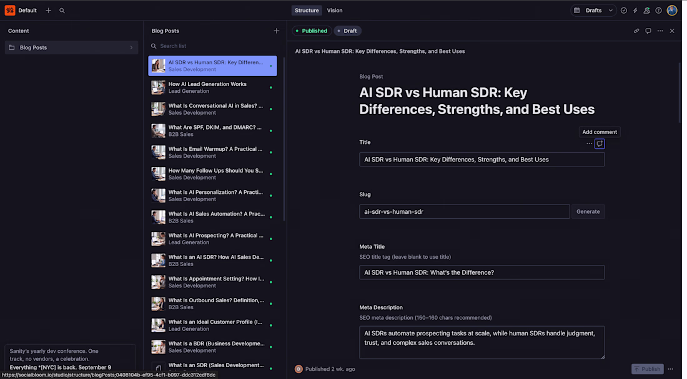Image resolution: width=687 pixels, height=379 pixels.
Task: Copy document link icon in header
Action: [x=636, y=31]
